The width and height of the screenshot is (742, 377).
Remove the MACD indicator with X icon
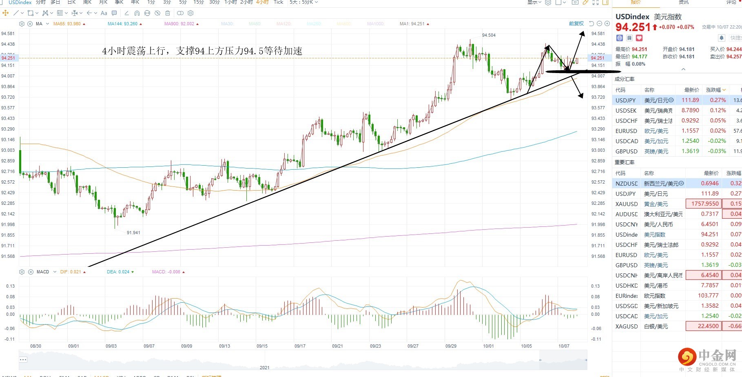coord(31,272)
